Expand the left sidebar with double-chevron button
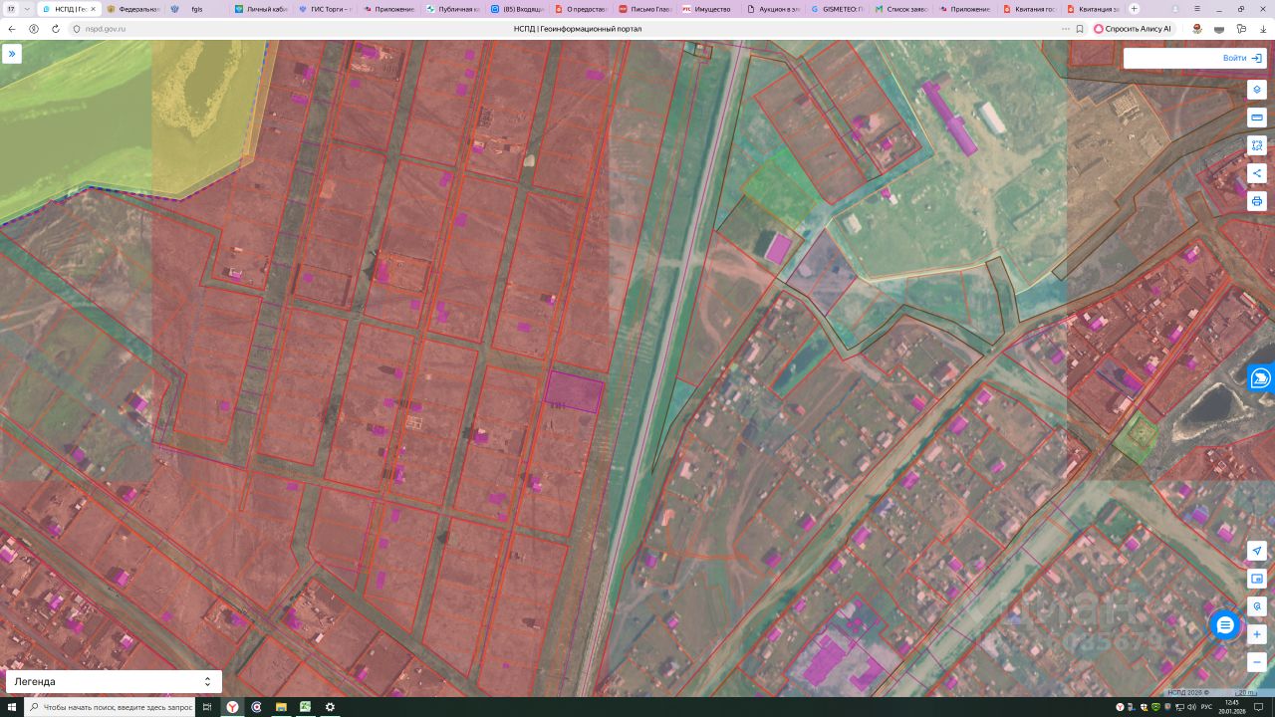 click(12, 54)
